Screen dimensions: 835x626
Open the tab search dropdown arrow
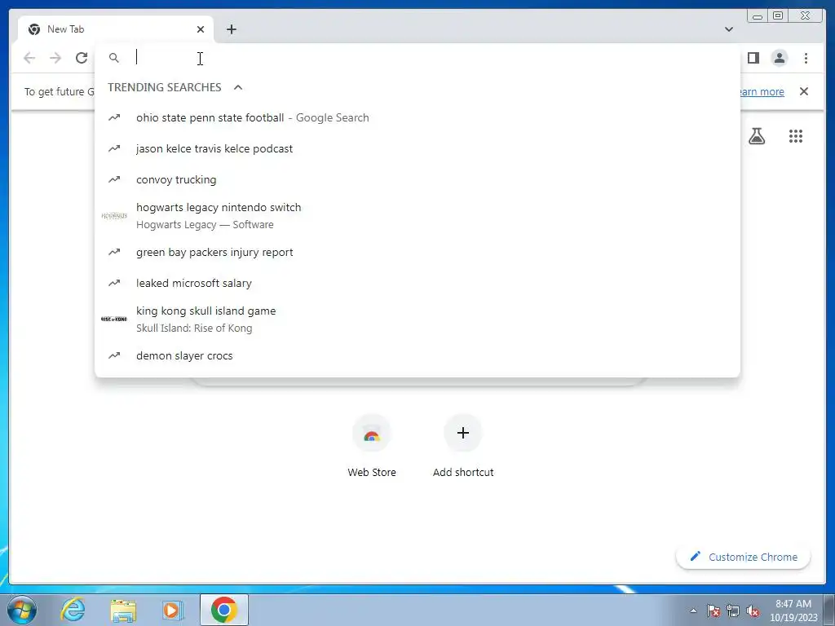pyautogui.click(x=729, y=29)
